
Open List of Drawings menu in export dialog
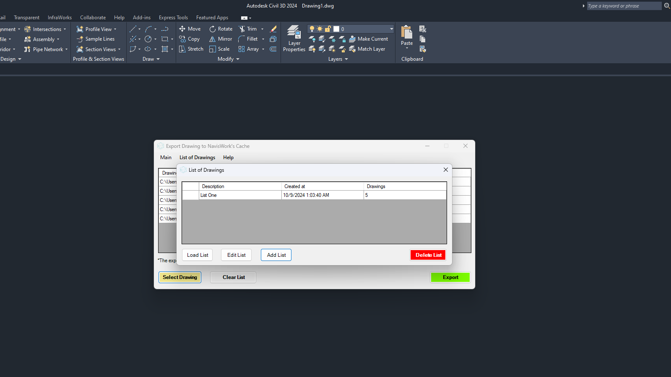[x=197, y=158]
